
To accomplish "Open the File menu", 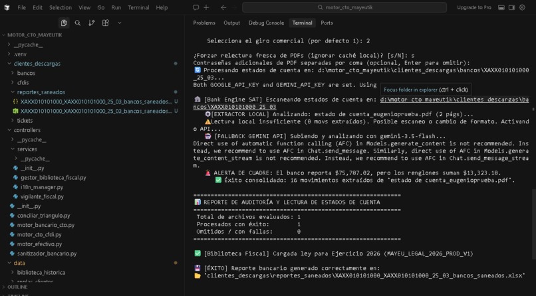I will point(21,7).
